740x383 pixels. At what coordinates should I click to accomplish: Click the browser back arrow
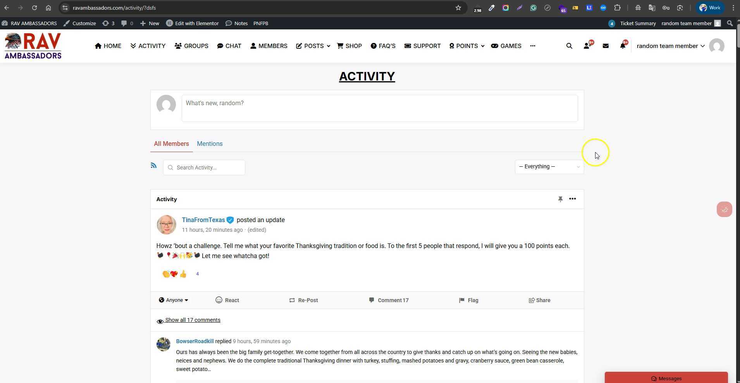[7, 8]
